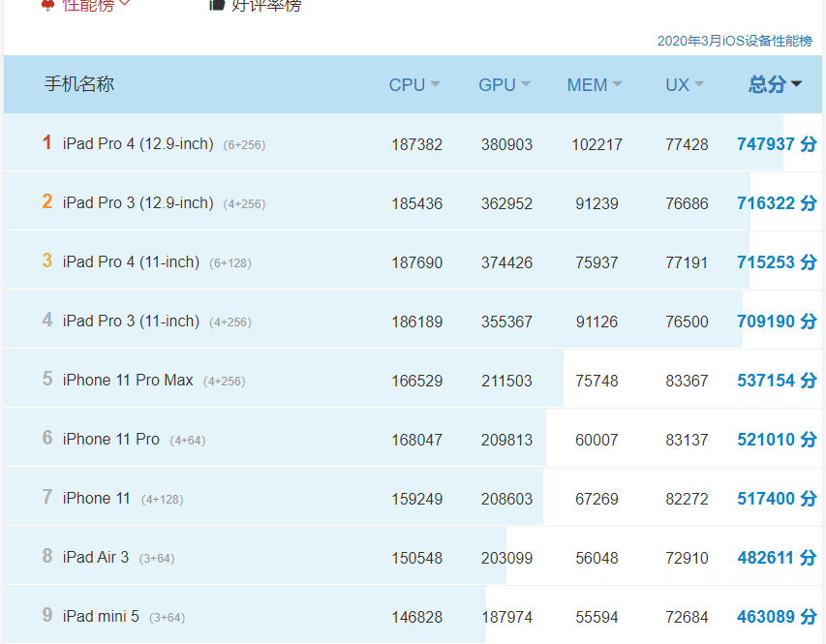Switch to the 性能榜 tab
Image resolution: width=826 pixels, height=644 pixels.
tap(86, 5)
